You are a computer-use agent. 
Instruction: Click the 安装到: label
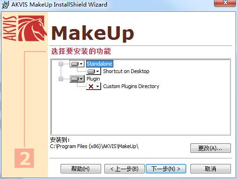pos(60,140)
